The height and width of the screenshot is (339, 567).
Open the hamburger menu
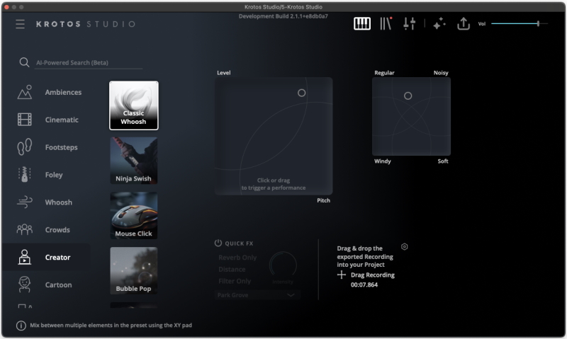click(x=21, y=24)
